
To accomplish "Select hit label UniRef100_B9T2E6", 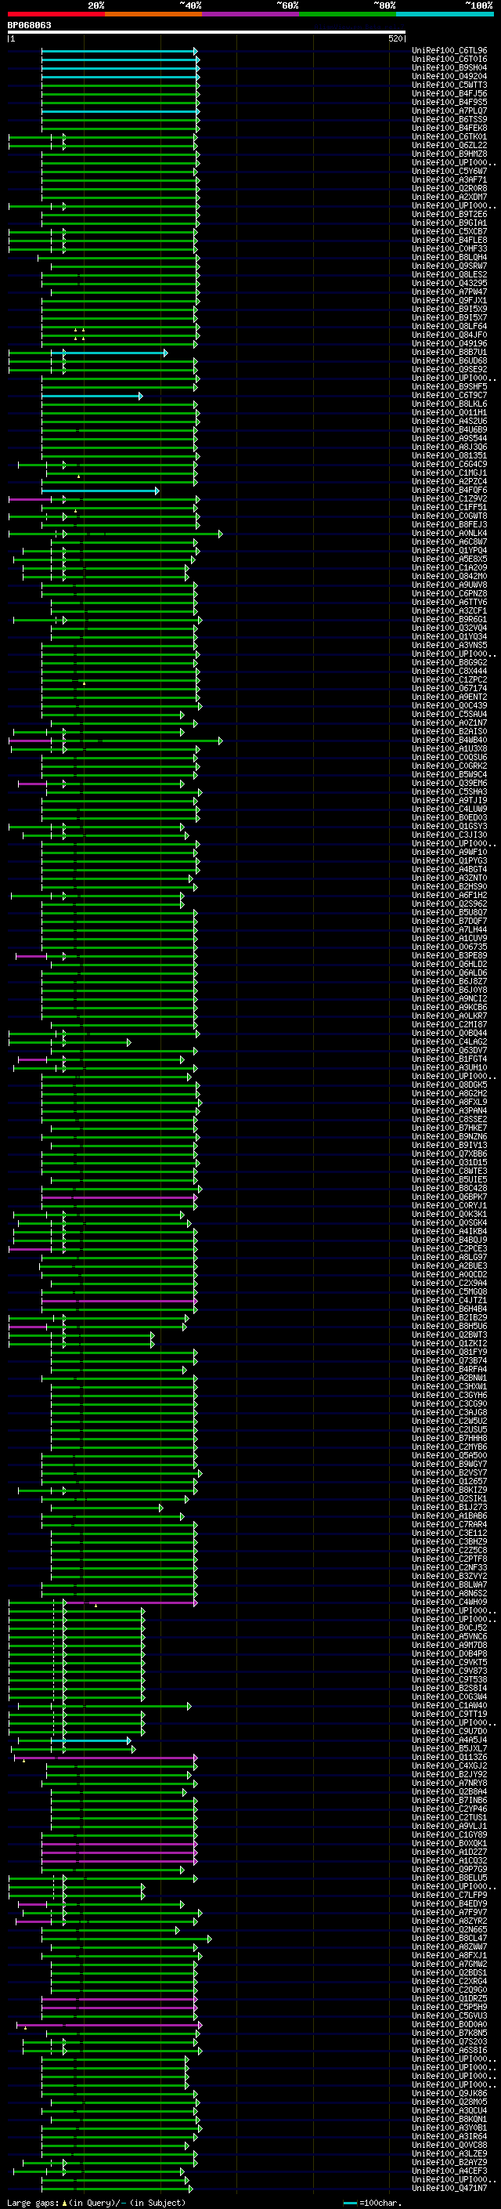I will tap(449, 215).
